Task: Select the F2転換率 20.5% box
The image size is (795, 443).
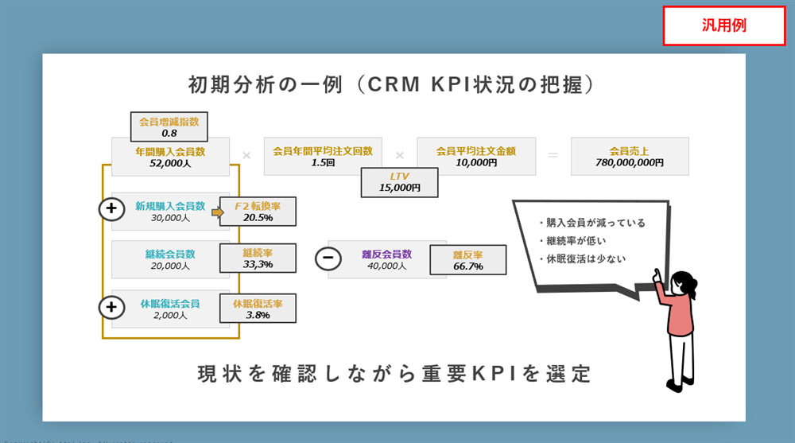Action: [x=258, y=212]
